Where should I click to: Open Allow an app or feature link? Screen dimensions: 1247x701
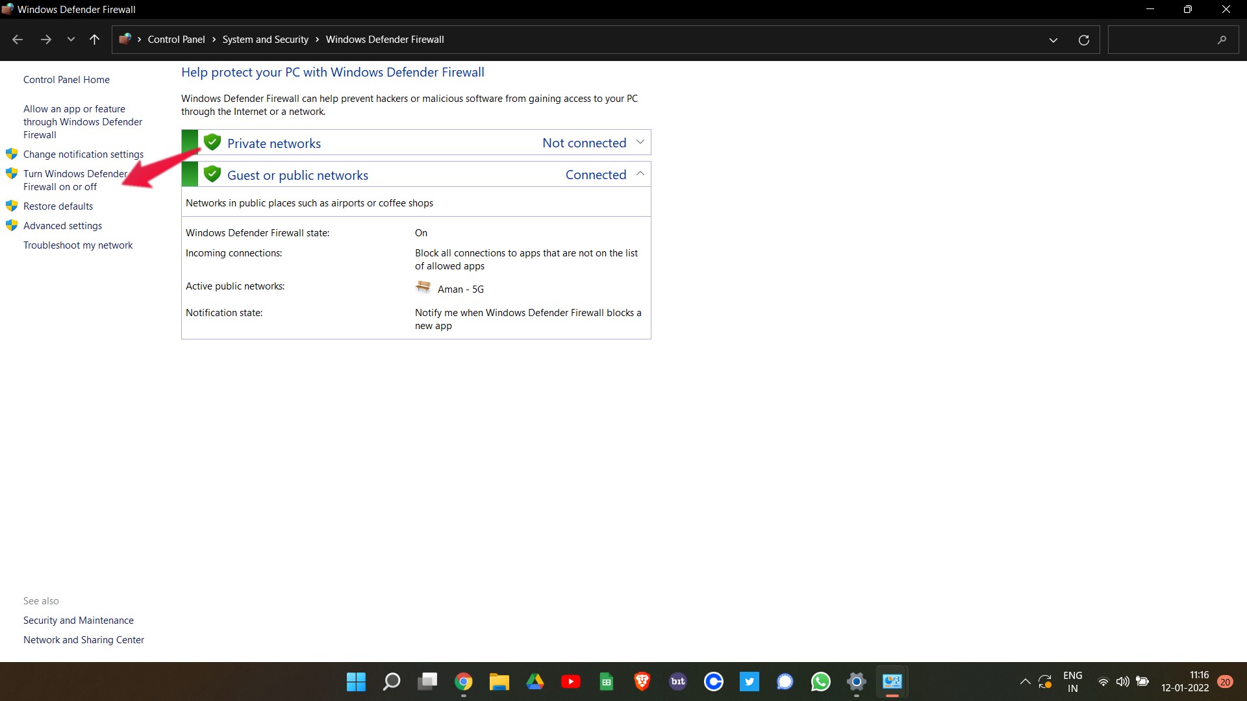coord(82,122)
